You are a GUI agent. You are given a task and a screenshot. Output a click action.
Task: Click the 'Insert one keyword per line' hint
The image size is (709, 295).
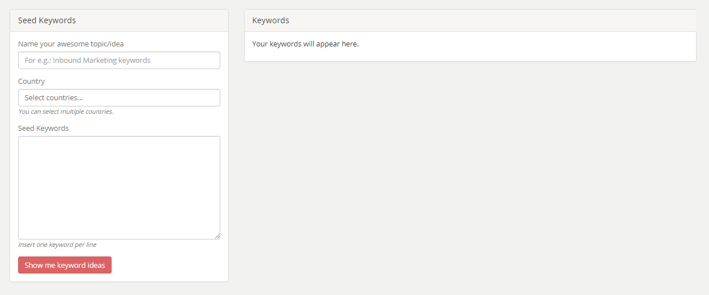57,245
